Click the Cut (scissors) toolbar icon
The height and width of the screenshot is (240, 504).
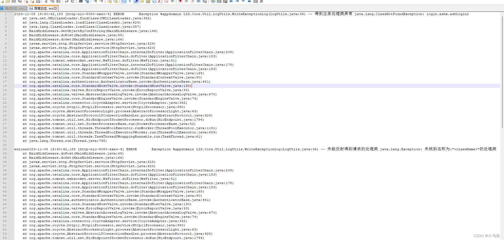46,1
